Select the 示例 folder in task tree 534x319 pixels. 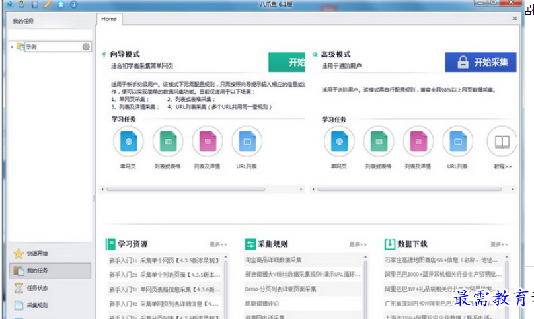tap(53, 46)
